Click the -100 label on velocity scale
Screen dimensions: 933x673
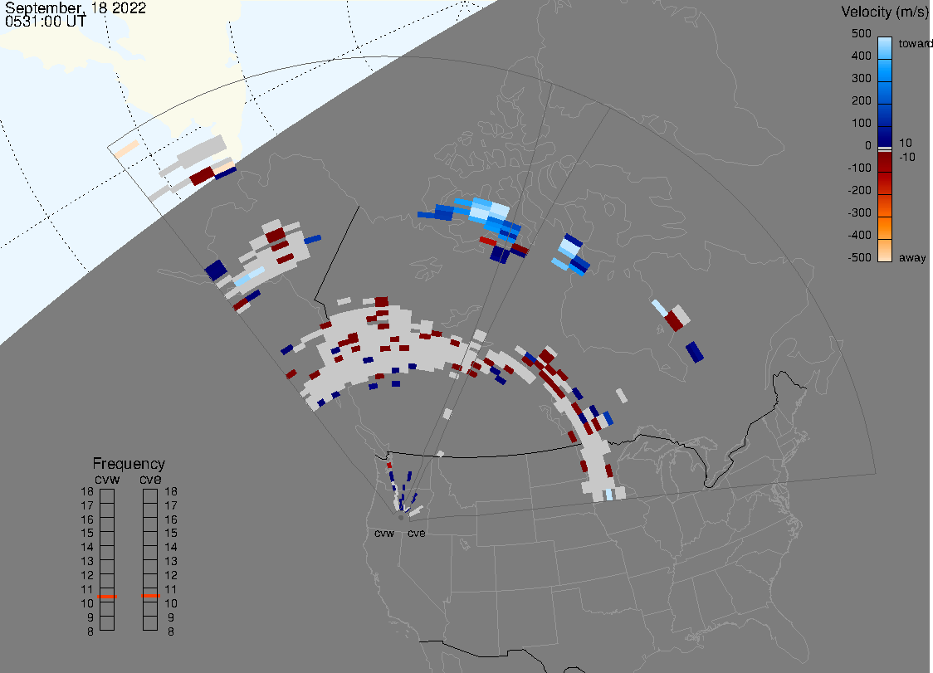coord(859,168)
